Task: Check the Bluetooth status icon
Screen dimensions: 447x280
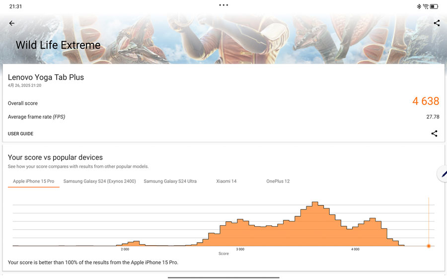Action: coord(419,6)
